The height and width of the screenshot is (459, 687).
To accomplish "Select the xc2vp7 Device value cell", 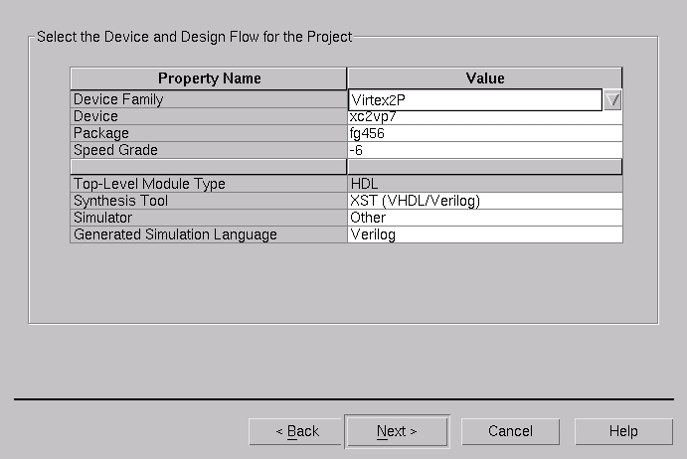I will point(484,117).
